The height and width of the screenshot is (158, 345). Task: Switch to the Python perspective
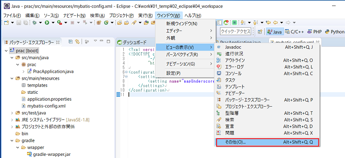point(335,32)
